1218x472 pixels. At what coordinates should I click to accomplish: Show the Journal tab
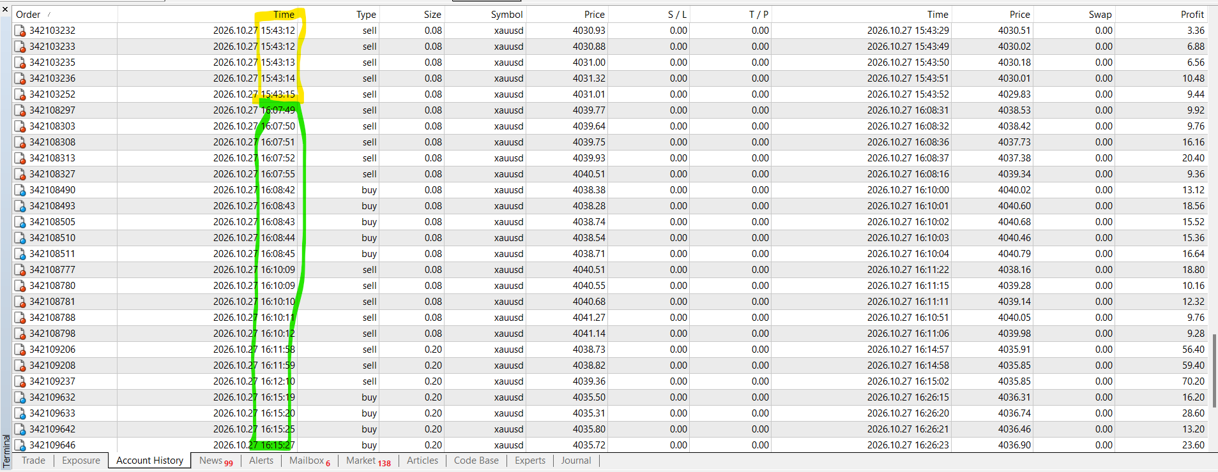pyautogui.click(x=576, y=461)
